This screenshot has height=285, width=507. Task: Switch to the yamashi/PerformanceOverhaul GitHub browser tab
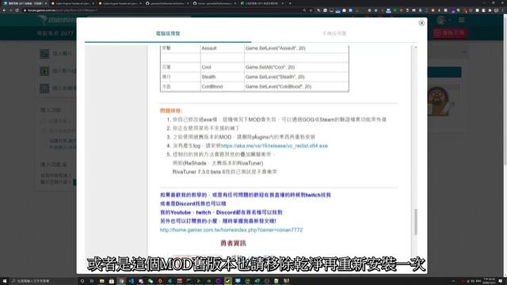point(167,3)
